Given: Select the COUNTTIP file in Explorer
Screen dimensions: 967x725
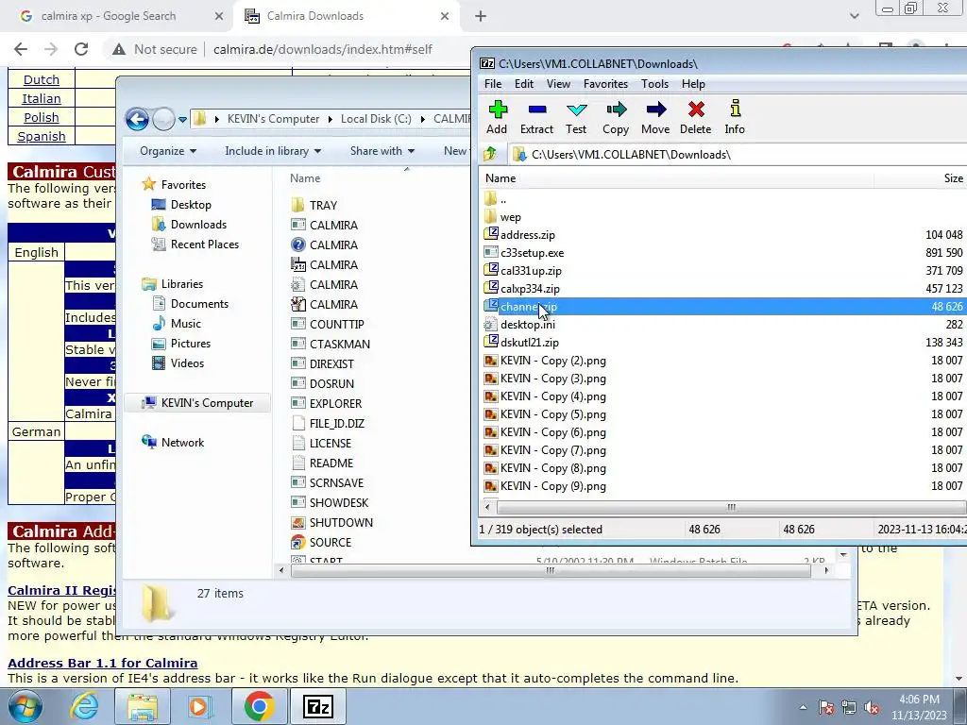Looking at the screenshot, I should pyautogui.click(x=336, y=325).
